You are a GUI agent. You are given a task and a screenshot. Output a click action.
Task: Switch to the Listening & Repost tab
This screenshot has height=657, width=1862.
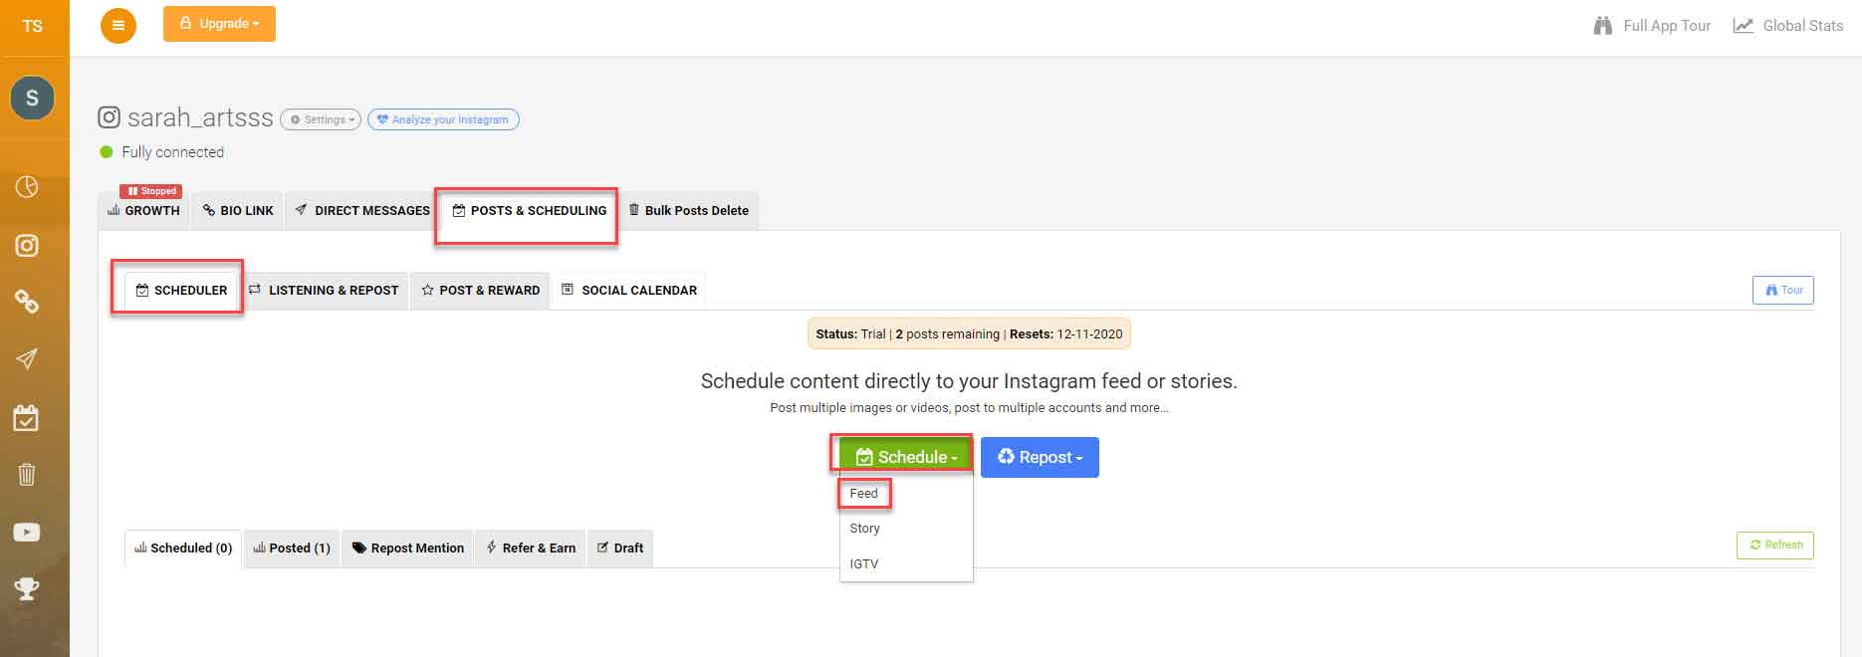point(326,290)
